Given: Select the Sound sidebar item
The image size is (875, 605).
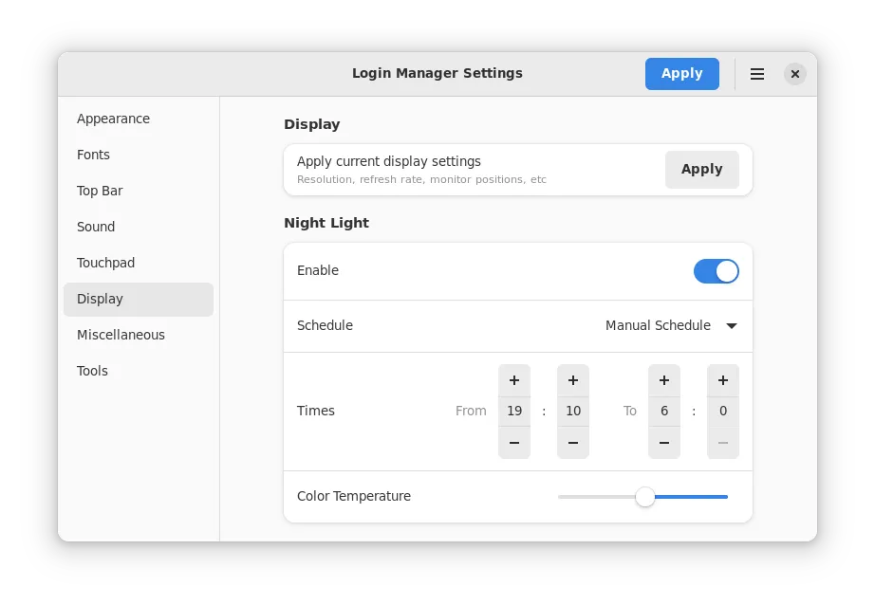Looking at the screenshot, I should (96, 227).
